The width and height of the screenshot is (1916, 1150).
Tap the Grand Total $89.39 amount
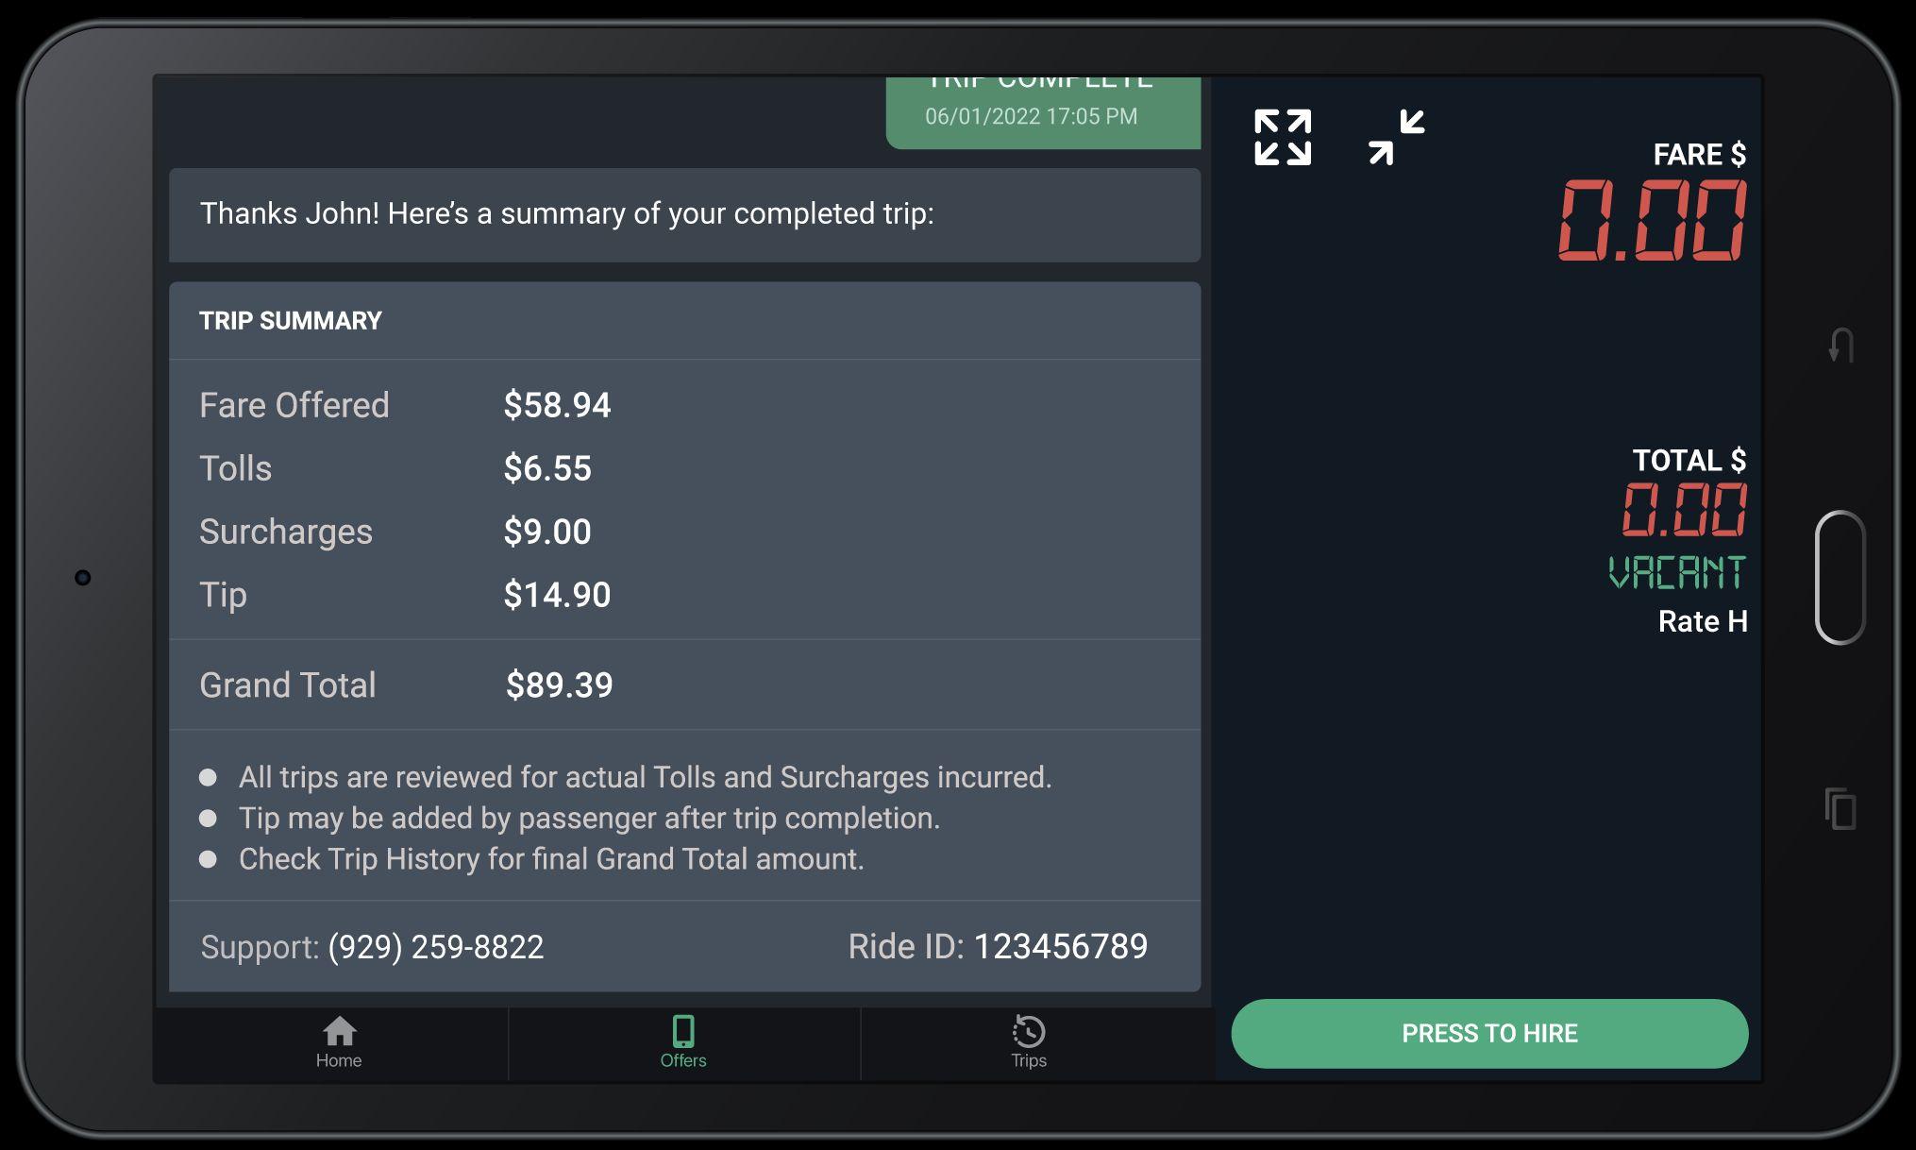click(x=559, y=685)
